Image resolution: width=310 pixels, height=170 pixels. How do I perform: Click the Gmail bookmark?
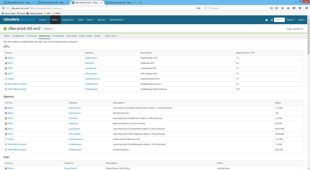pyautogui.click(x=21, y=13)
